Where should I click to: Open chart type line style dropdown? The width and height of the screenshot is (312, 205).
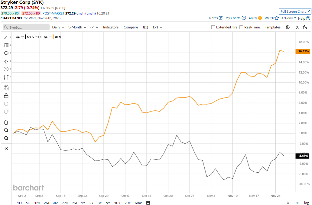(94, 27)
